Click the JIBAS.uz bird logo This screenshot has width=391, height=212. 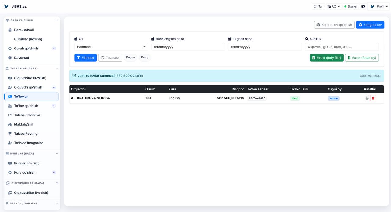(x=6, y=6)
